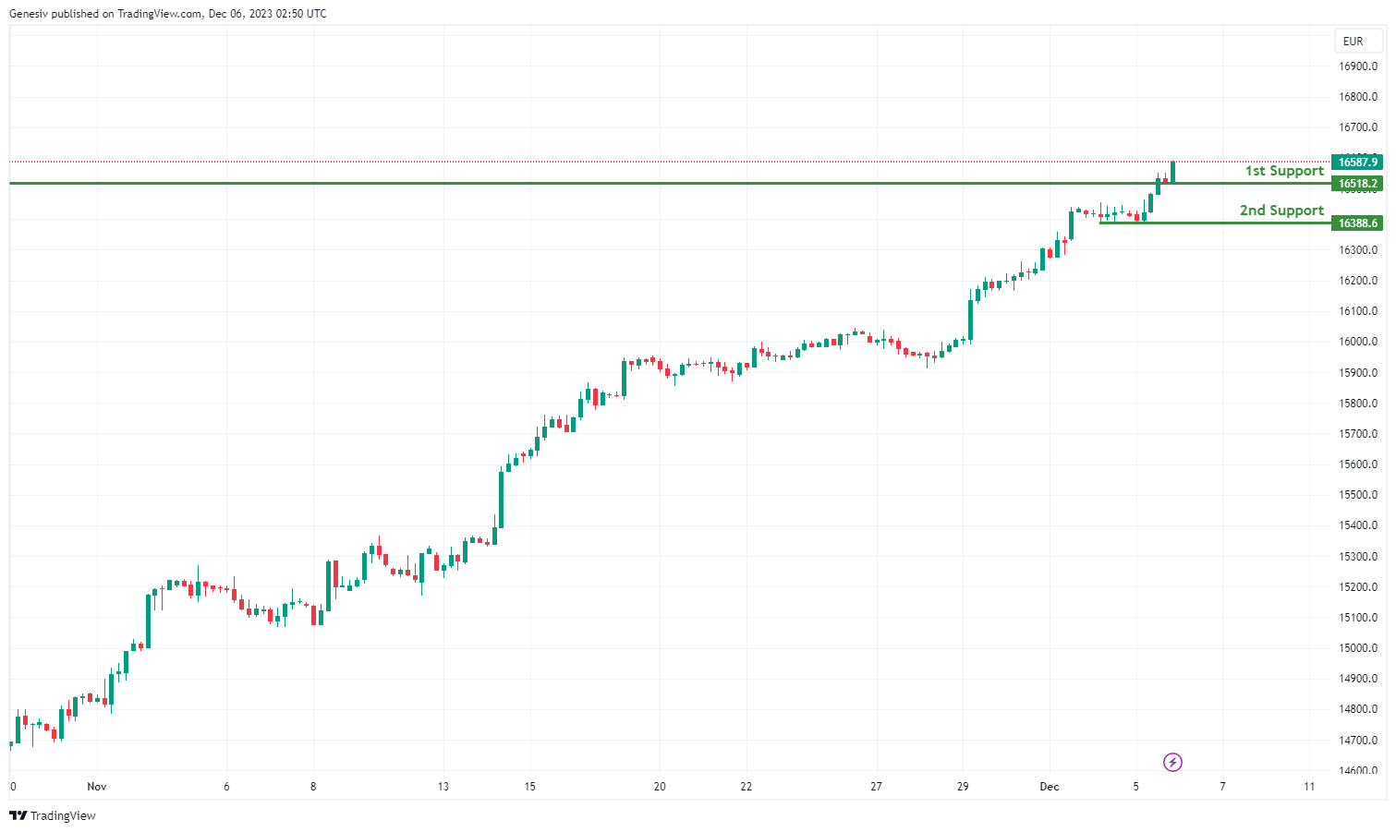Click the 14600.0 price scale label
Image resolution: width=1396 pixels, height=832 pixels.
click(x=1358, y=771)
